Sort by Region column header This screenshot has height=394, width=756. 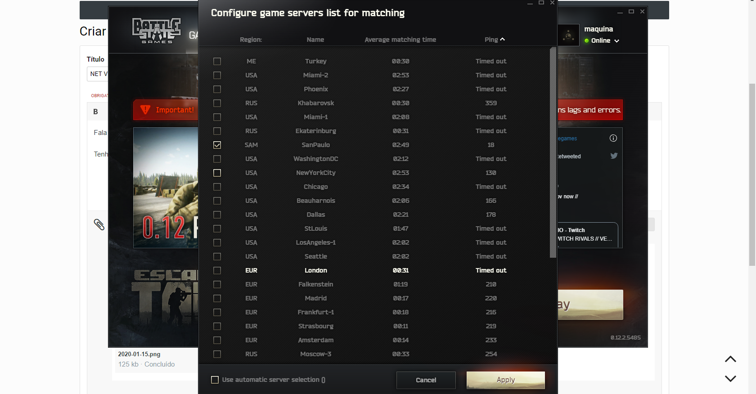point(251,40)
